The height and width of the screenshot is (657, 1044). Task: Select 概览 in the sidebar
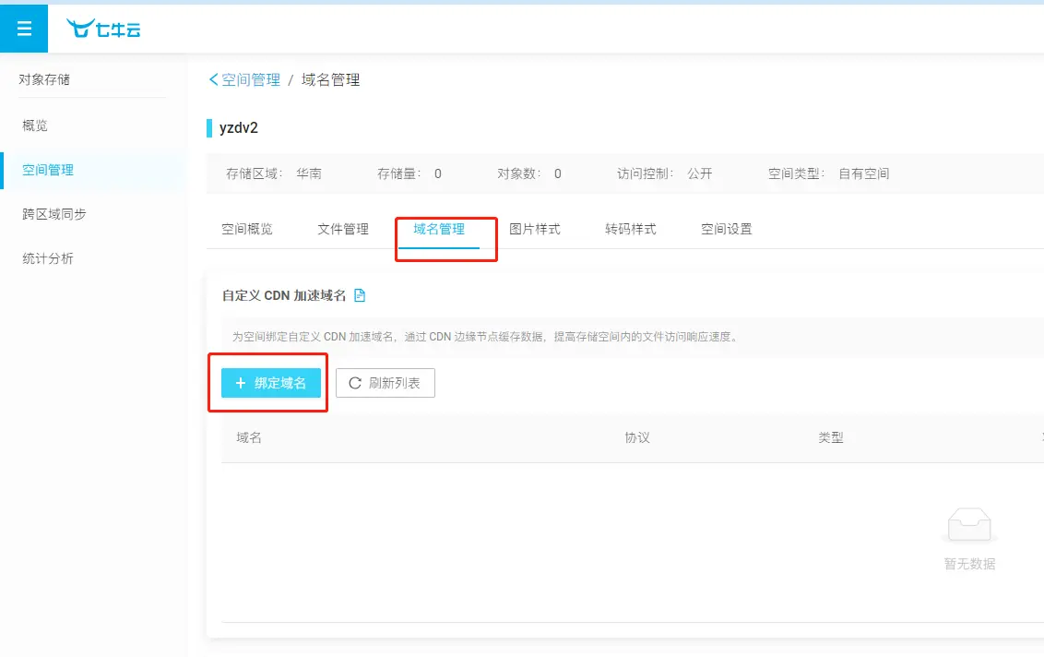pyautogui.click(x=35, y=125)
